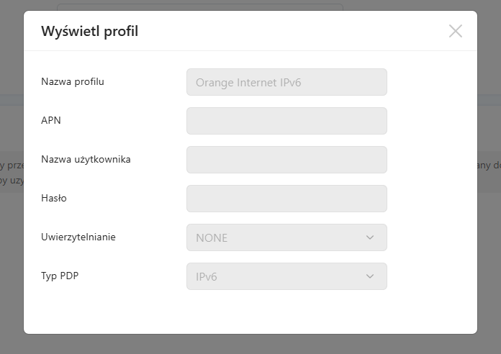Click the chevron arrow beside NONE
The image size is (501, 354).
coord(370,237)
